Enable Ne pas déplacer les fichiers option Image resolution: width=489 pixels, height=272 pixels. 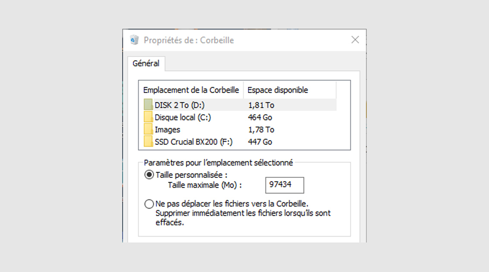pos(149,204)
